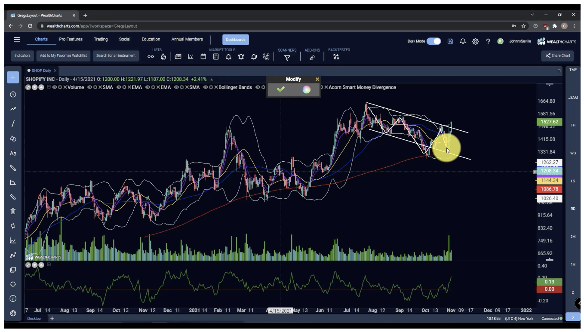Open the JSAM right sidebar panel
The image size is (584, 332).
[573, 98]
